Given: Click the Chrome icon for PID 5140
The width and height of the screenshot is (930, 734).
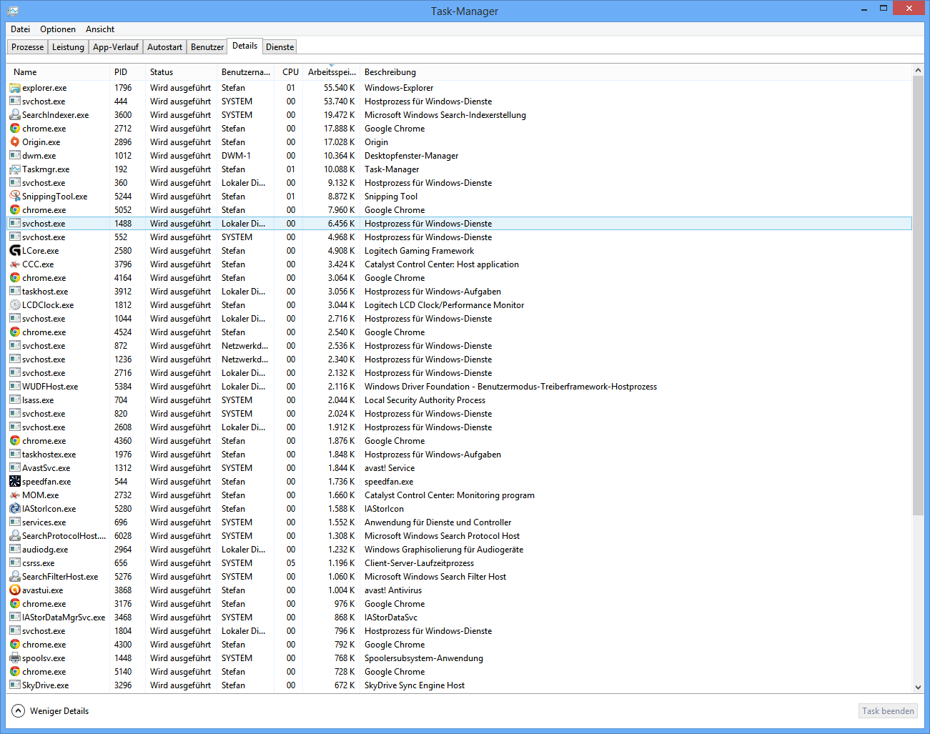Looking at the screenshot, I should [15, 672].
